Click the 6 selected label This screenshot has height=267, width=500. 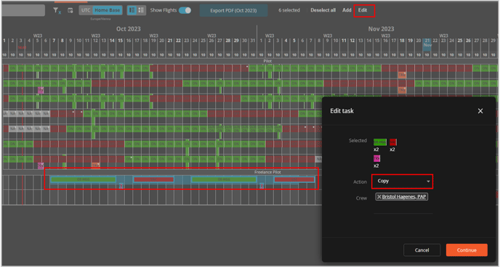point(289,10)
